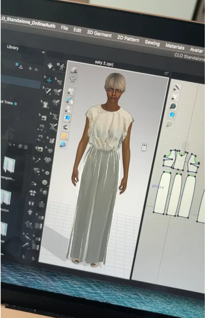This screenshot has height=318, width=205.
Task: Select the Button tool icon
Action: [45, 183]
